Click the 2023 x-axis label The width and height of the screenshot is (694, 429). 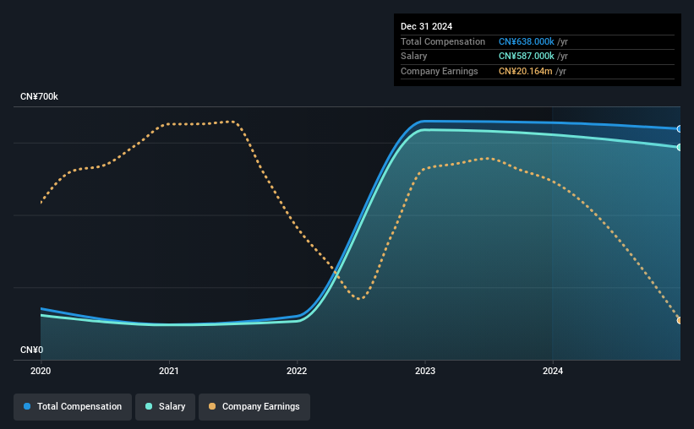(425, 371)
